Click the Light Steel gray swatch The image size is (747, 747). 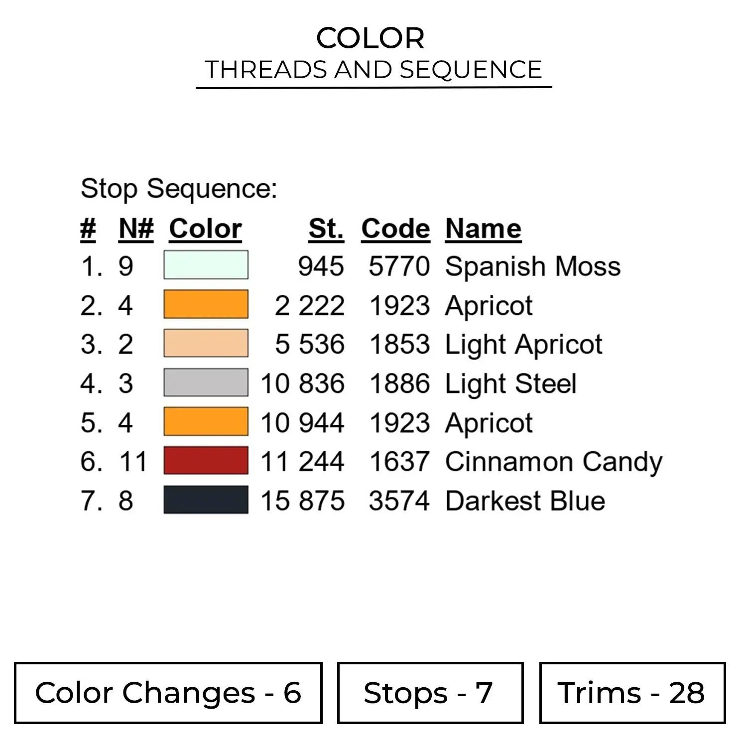click(x=206, y=382)
